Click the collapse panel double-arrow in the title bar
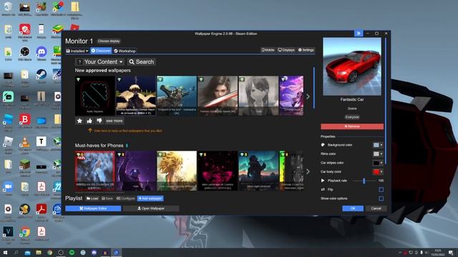Viewport: 458px width, 257px height. pos(359,34)
